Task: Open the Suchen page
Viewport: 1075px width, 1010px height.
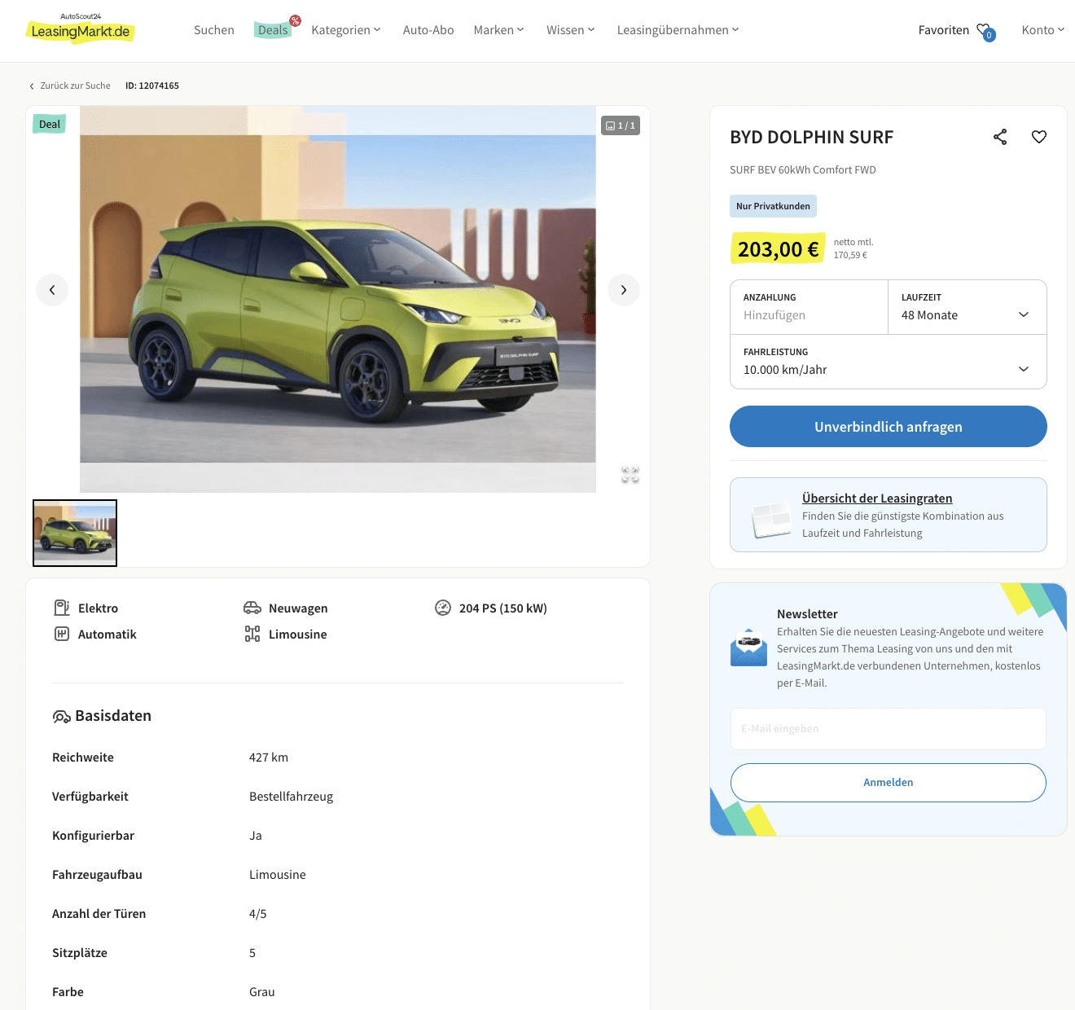Action: (x=214, y=30)
